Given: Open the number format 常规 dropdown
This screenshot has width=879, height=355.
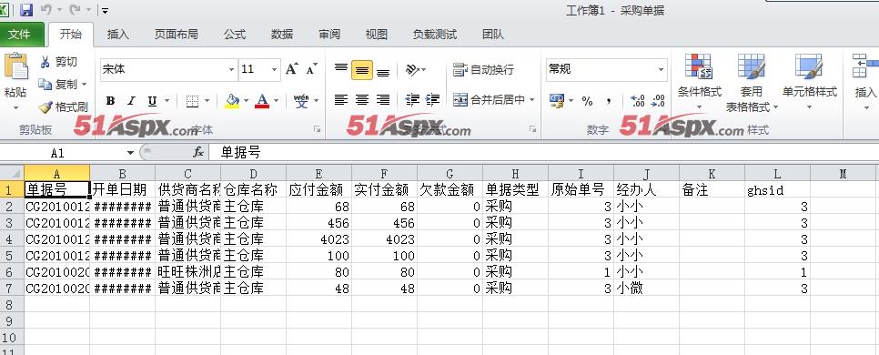Looking at the screenshot, I should click(x=661, y=69).
